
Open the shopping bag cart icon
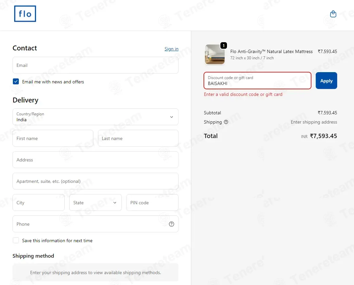333,14
